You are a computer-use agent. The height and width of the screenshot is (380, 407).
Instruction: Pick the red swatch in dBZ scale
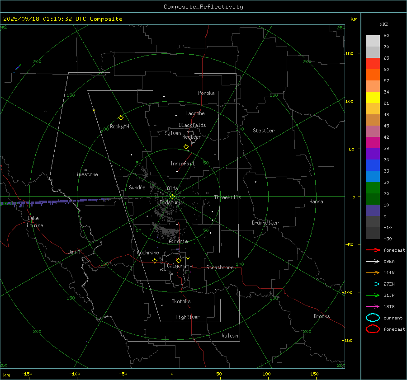pos(373,64)
